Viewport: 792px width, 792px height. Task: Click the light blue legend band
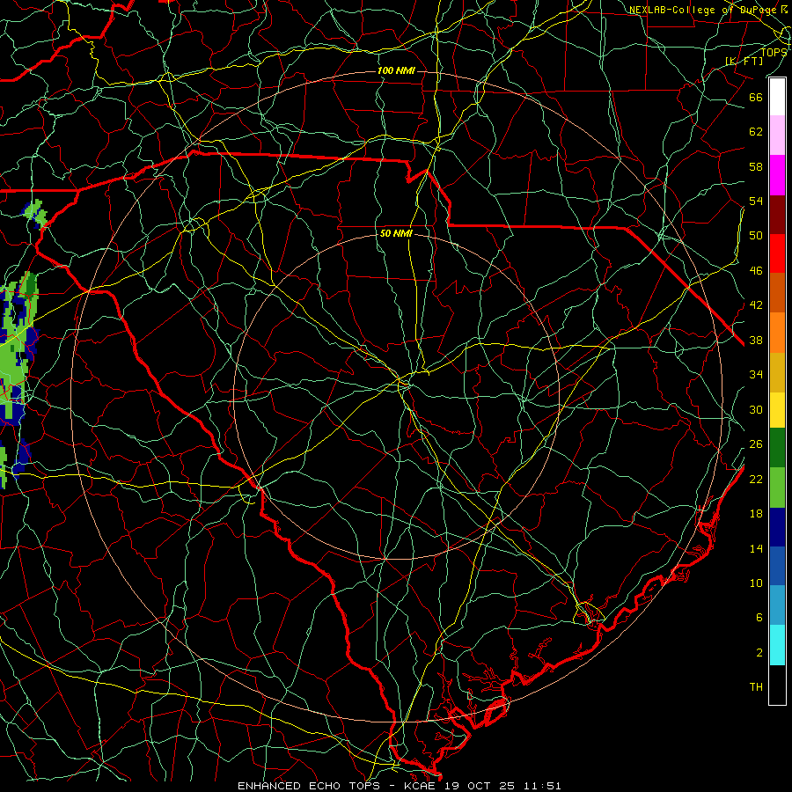coord(777,605)
